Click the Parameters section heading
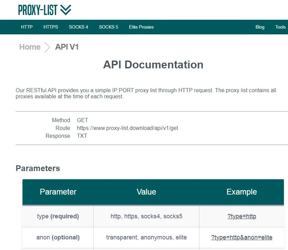This screenshot has height=250, width=288. pos(38,168)
